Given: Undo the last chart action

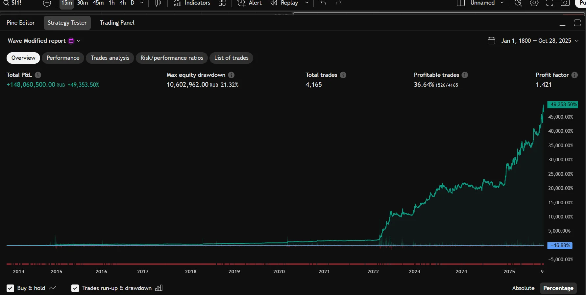Looking at the screenshot, I should (323, 3).
